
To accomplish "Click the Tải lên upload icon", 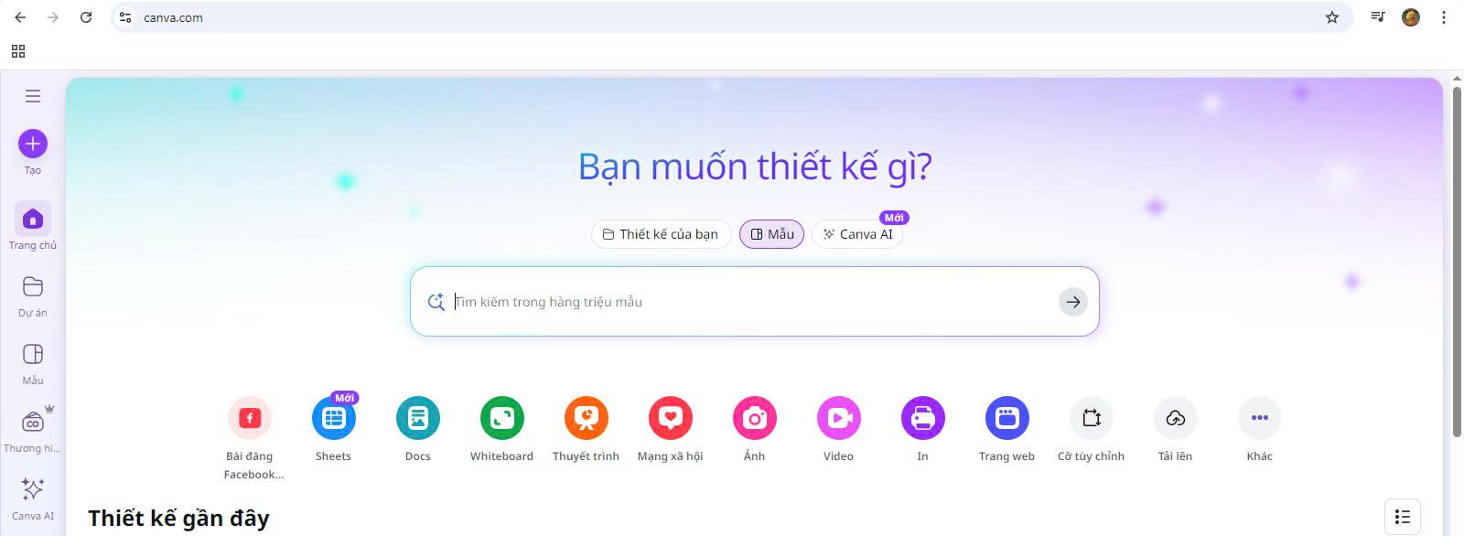I will click(1176, 418).
